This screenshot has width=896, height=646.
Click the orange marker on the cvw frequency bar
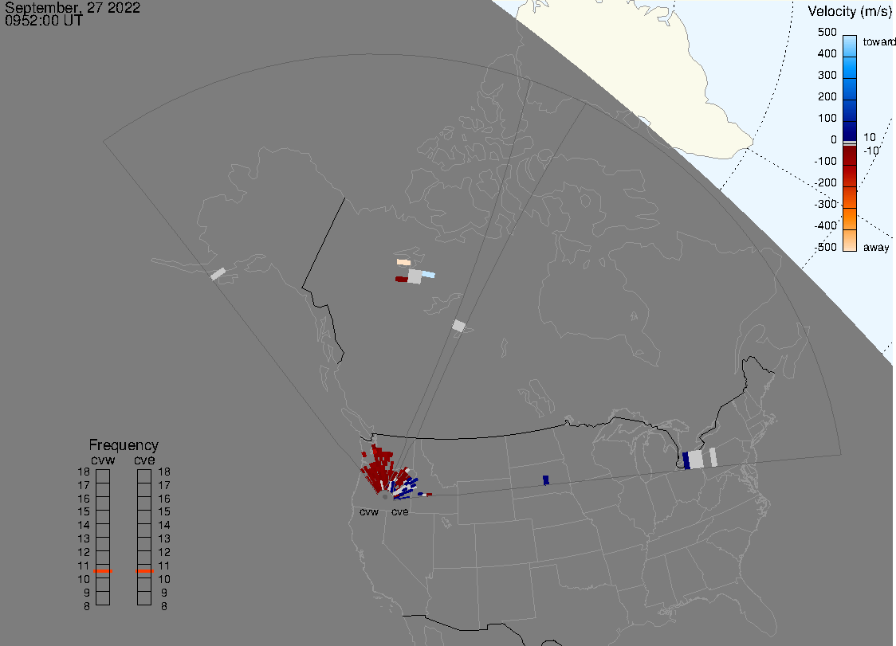click(x=103, y=571)
